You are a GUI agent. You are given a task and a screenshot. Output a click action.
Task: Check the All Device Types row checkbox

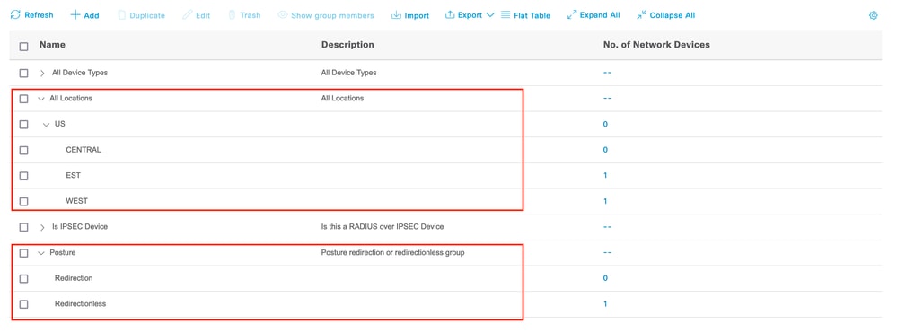(23, 74)
